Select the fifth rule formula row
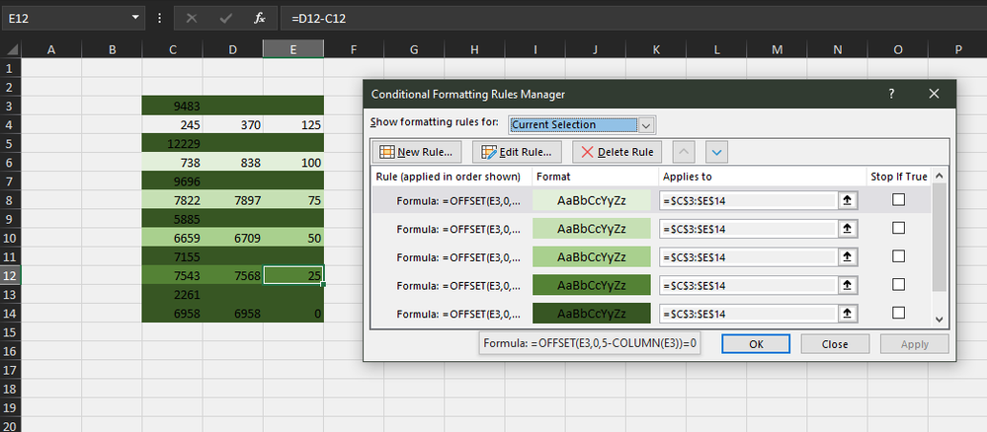The height and width of the screenshot is (432, 987). [458, 314]
